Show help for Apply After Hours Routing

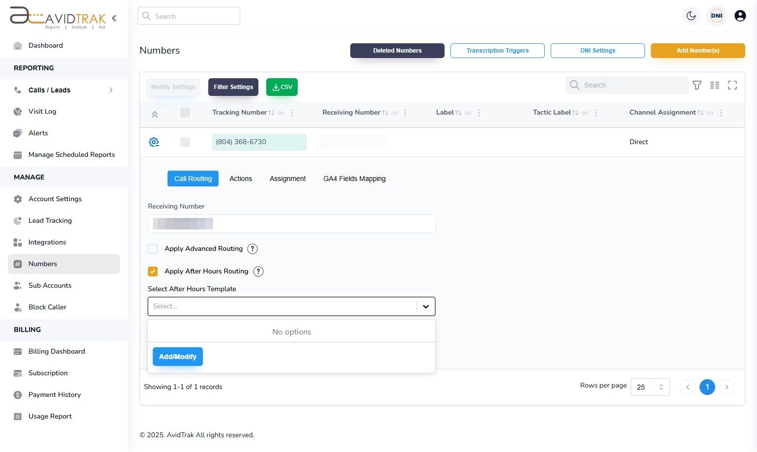tap(258, 271)
